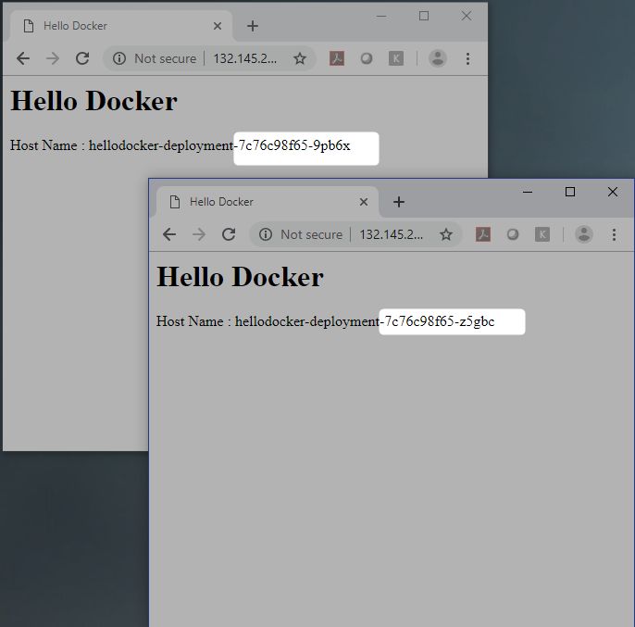Screen dimensions: 635x627
Task: Open the site info icon in the background window
Action: click(119, 58)
